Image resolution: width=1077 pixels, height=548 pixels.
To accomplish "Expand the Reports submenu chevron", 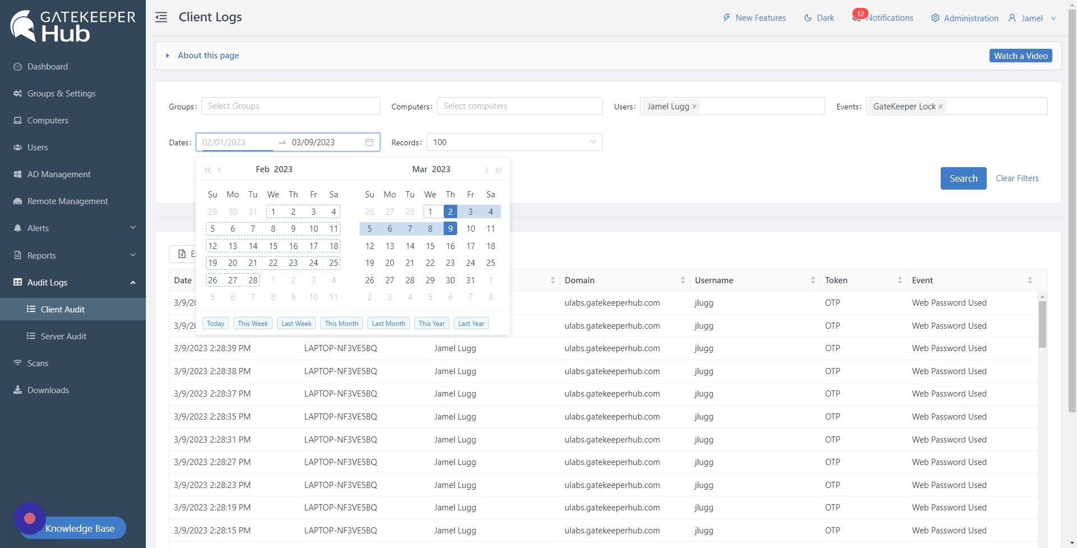I will [x=133, y=255].
